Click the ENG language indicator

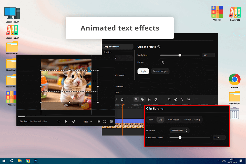tap(224, 161)
